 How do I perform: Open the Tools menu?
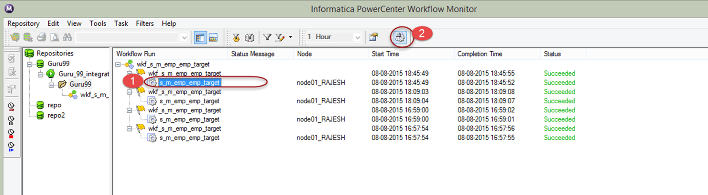pyautogui.click(x=98, y=23)
